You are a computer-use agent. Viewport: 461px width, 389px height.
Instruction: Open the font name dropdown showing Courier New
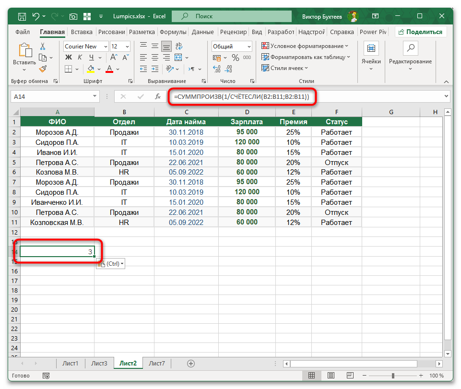pos(106,46)
